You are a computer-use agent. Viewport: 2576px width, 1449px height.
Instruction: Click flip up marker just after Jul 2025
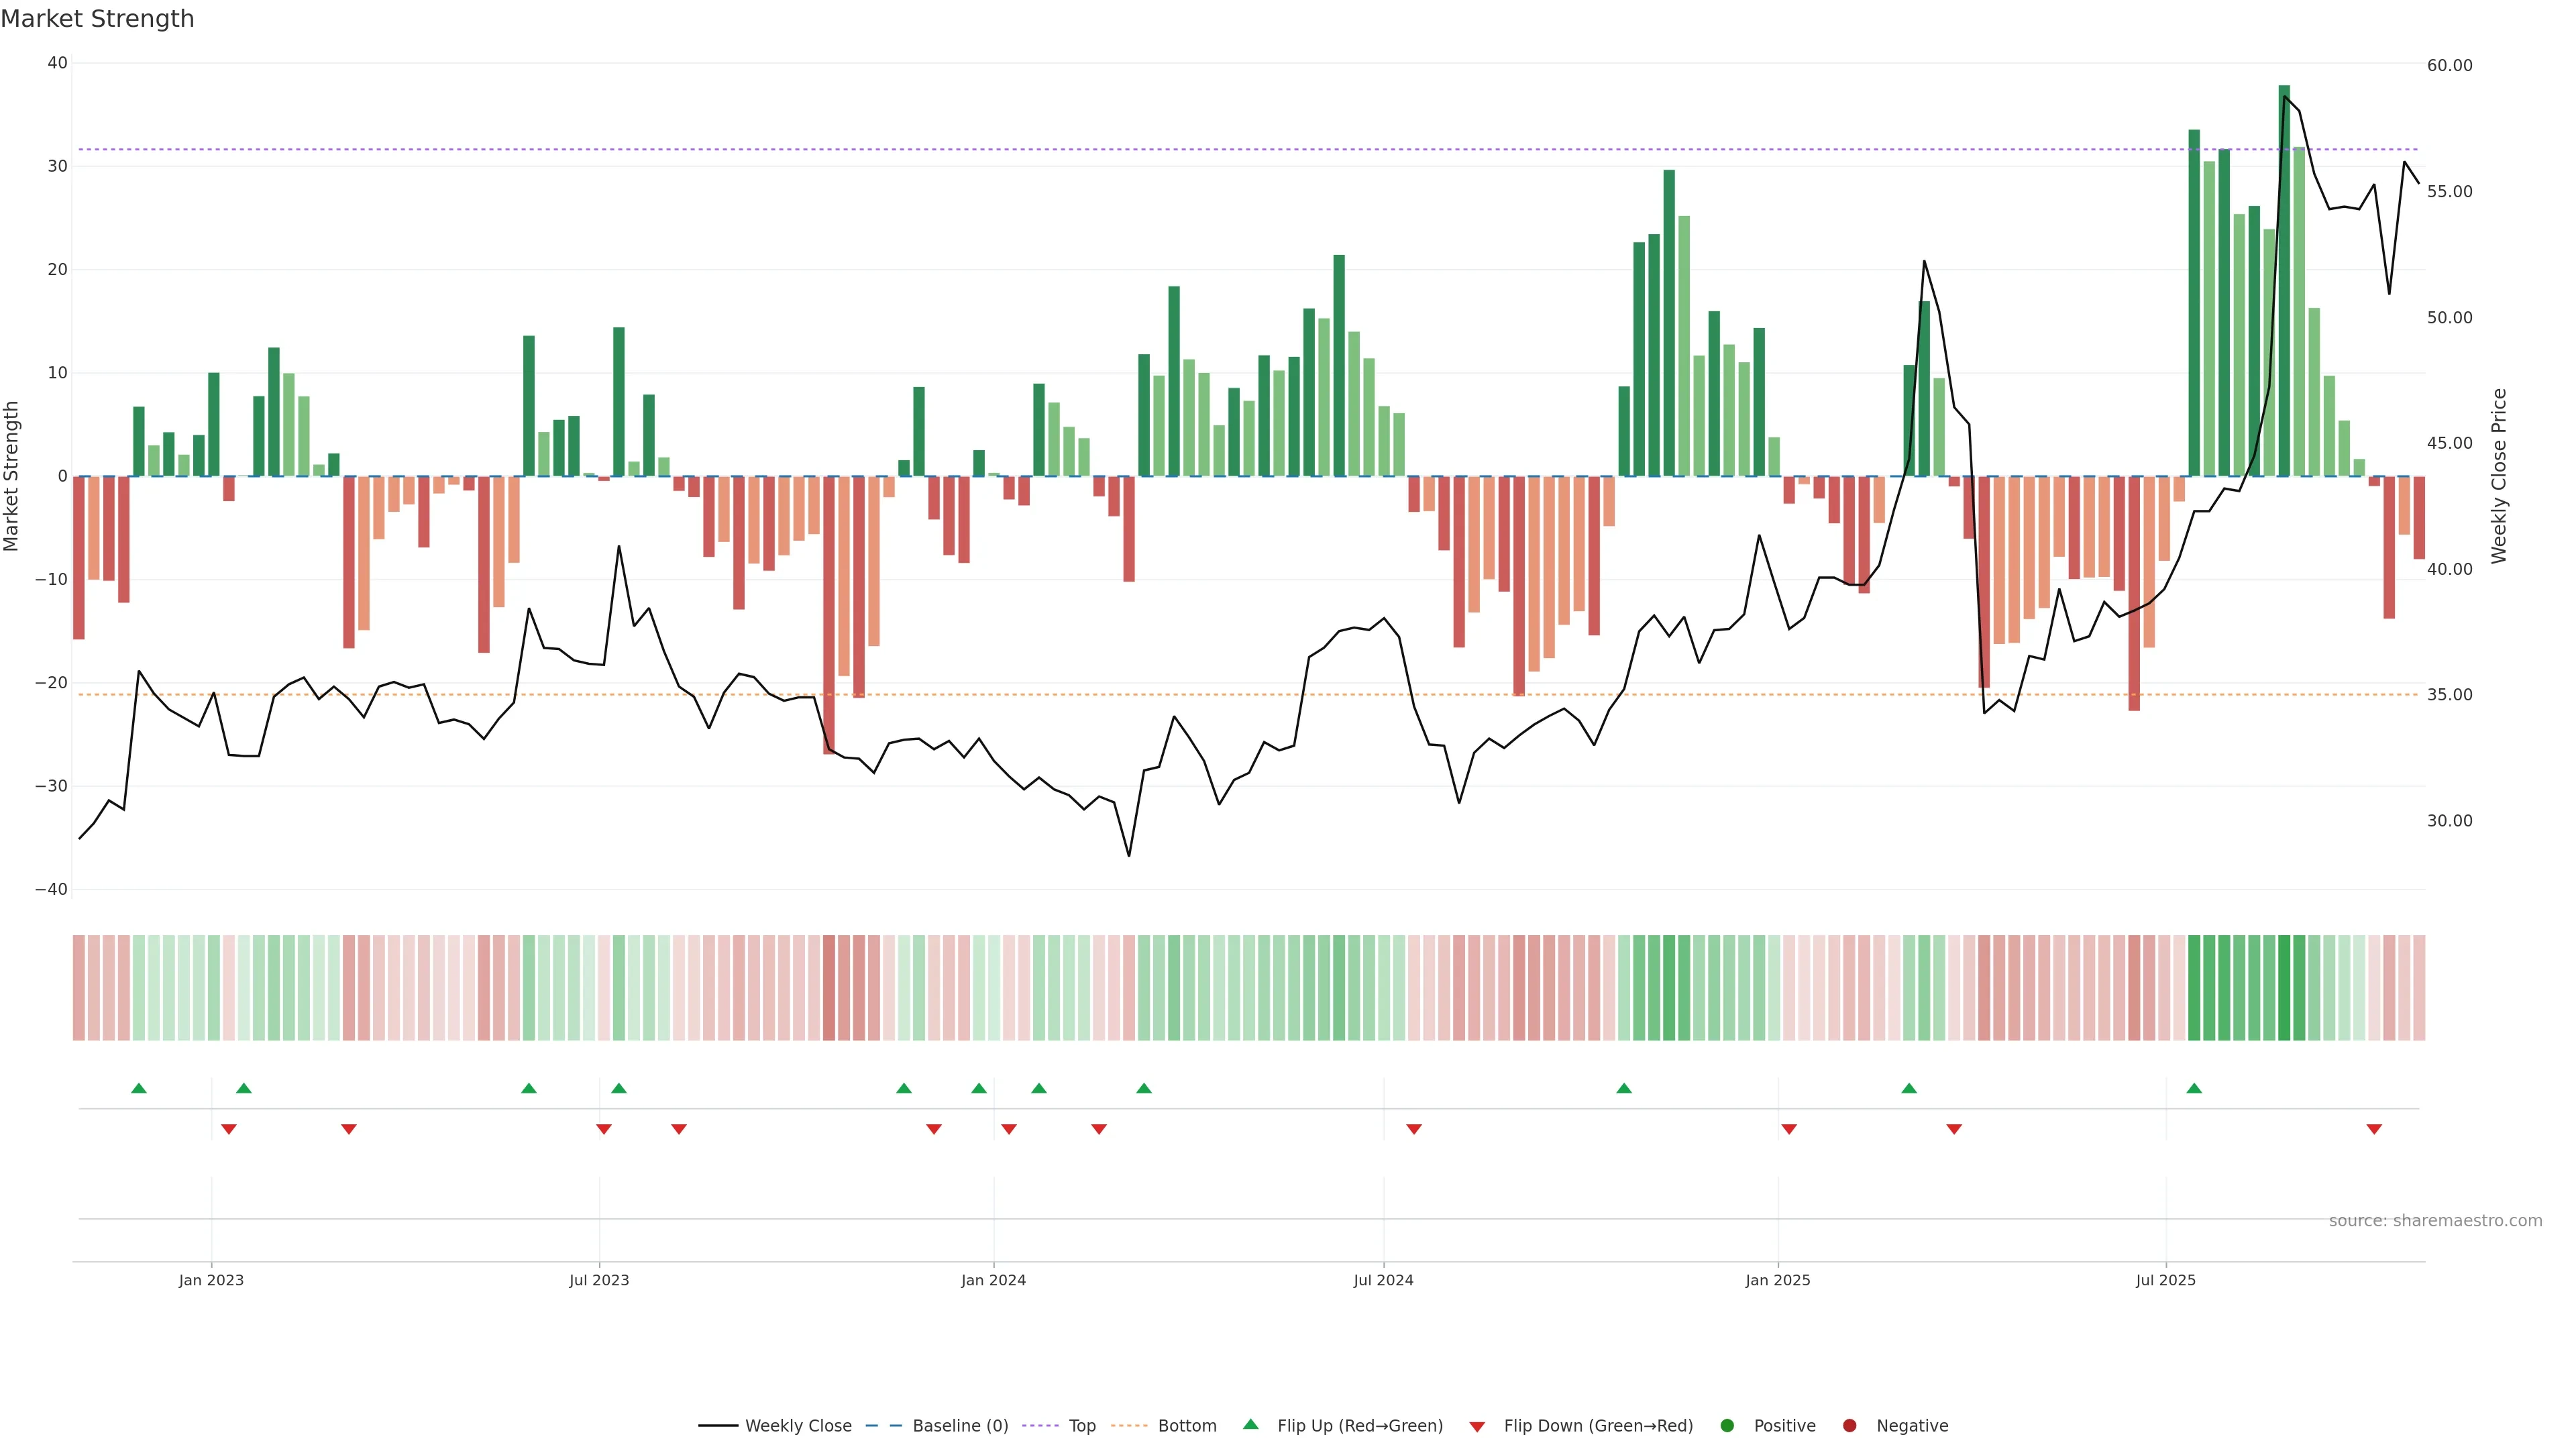click(2194, 1088)
